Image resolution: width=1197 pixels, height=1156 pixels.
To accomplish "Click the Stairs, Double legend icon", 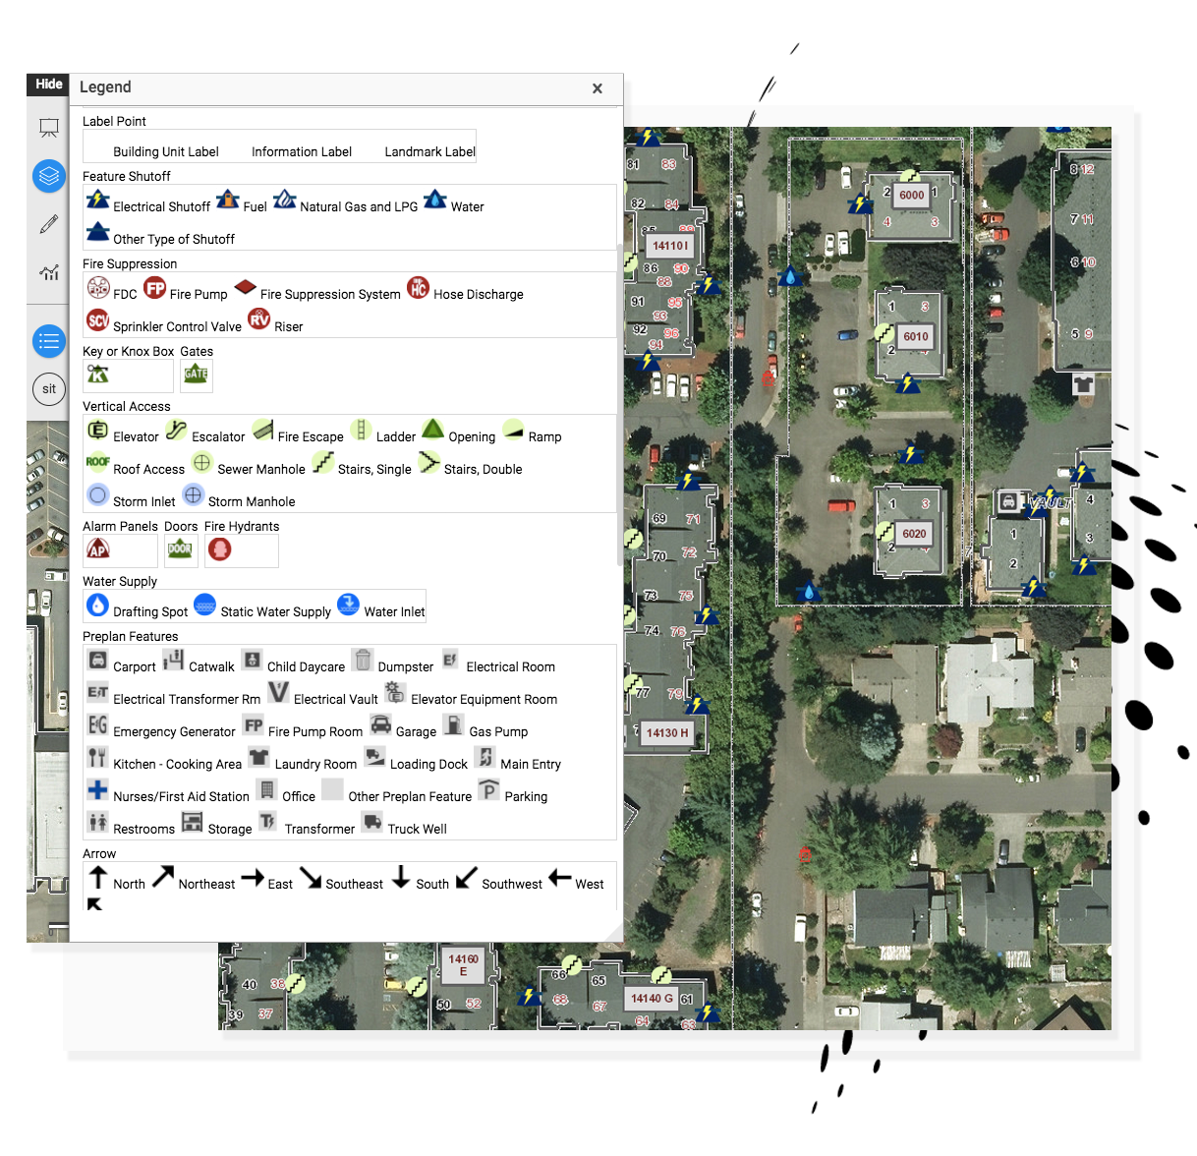I will 429,462.
